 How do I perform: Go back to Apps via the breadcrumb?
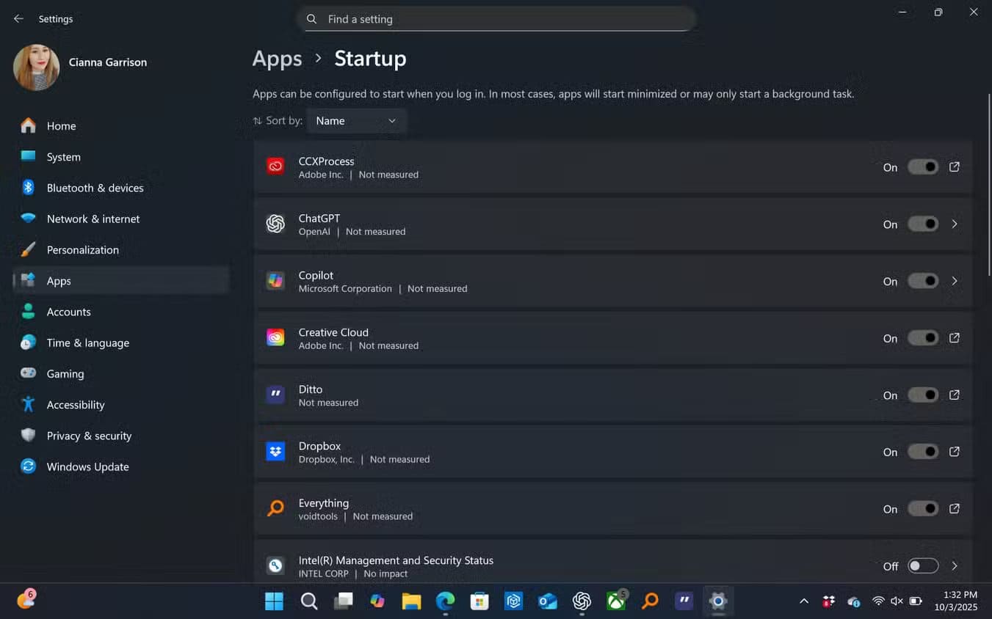tap(277, 59)
